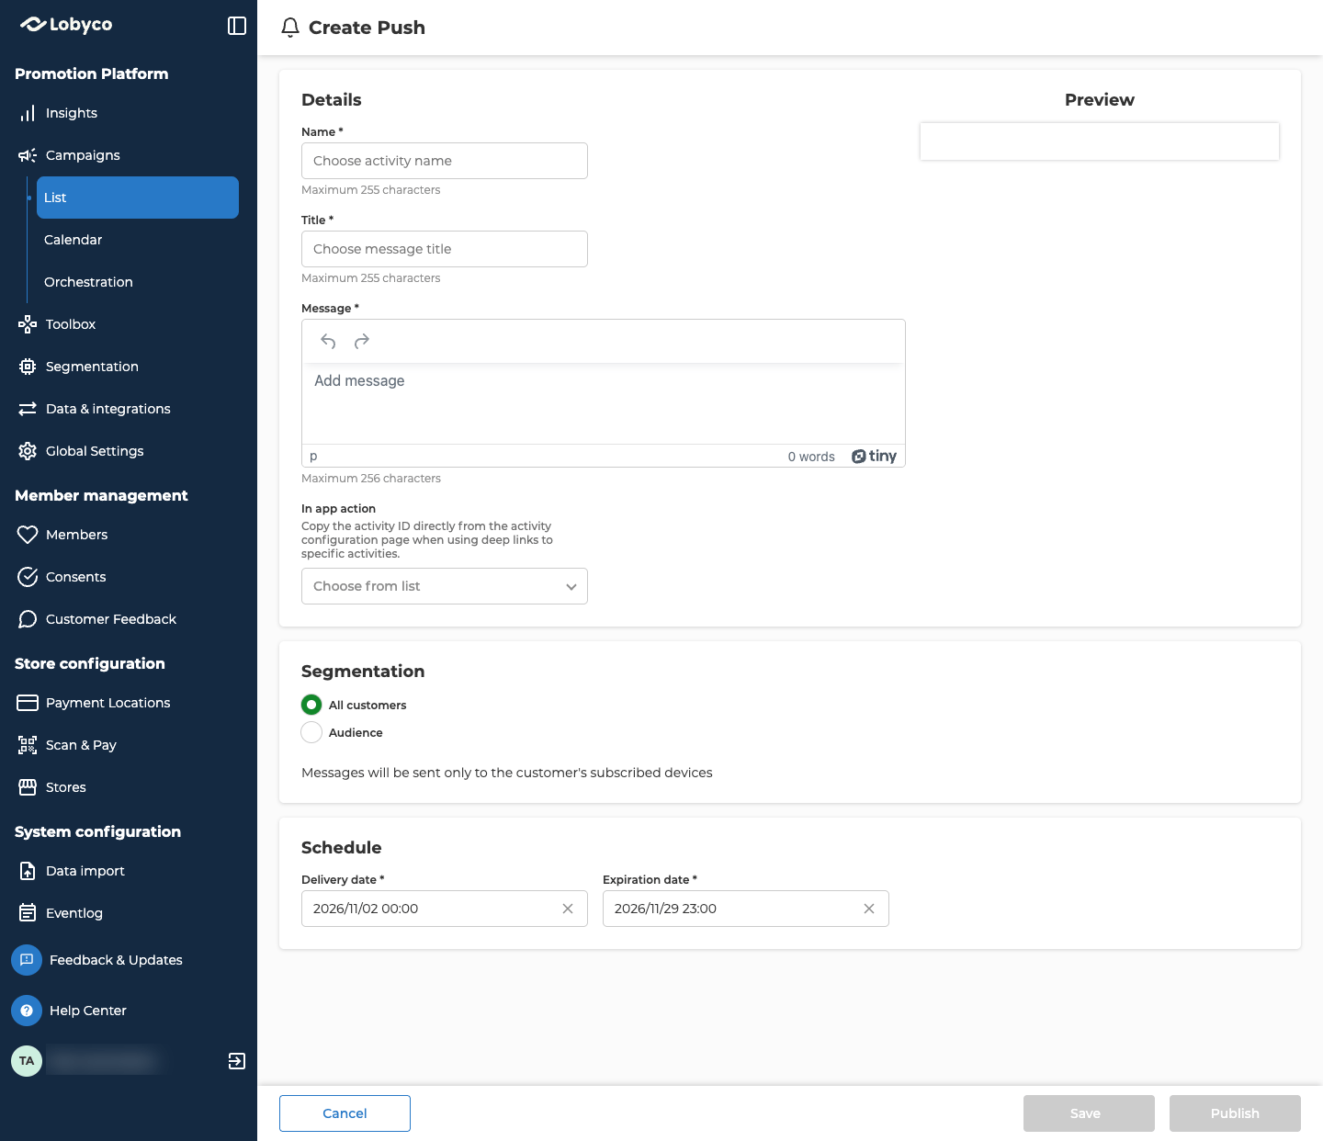Click the Stores storefront icon
This screenshot has height=1141, width=1323.
(28, 787)
